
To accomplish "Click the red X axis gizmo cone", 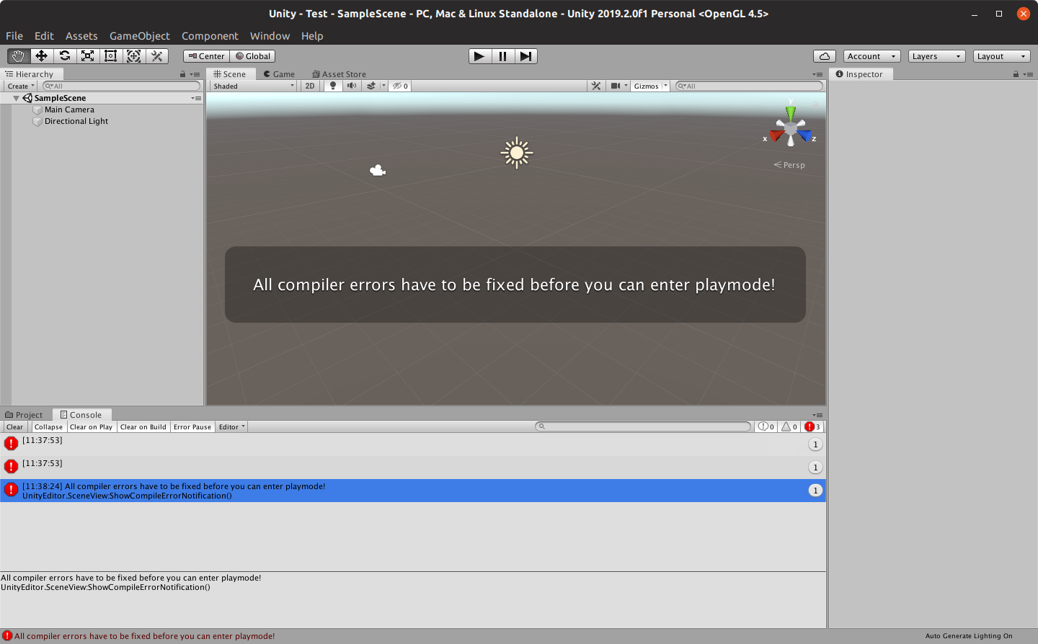I will pyautogui.click(x=776, y=135).
